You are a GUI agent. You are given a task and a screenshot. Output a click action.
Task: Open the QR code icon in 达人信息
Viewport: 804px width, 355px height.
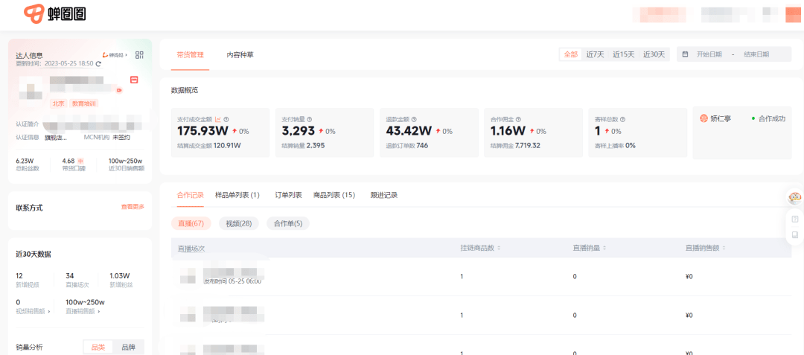click(139, 55)
